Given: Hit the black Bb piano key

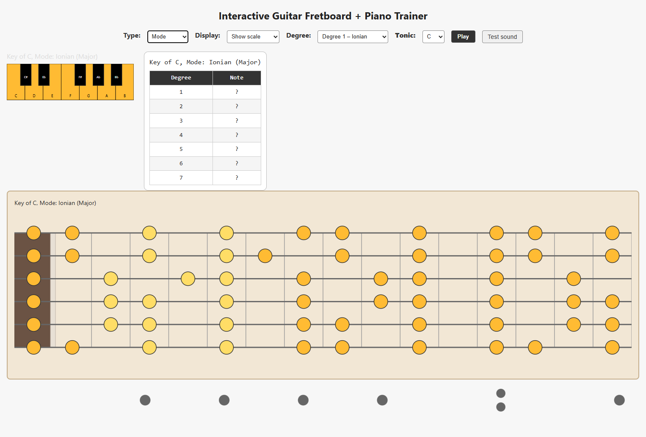Looking at the screenshot, I should (116, 75).
